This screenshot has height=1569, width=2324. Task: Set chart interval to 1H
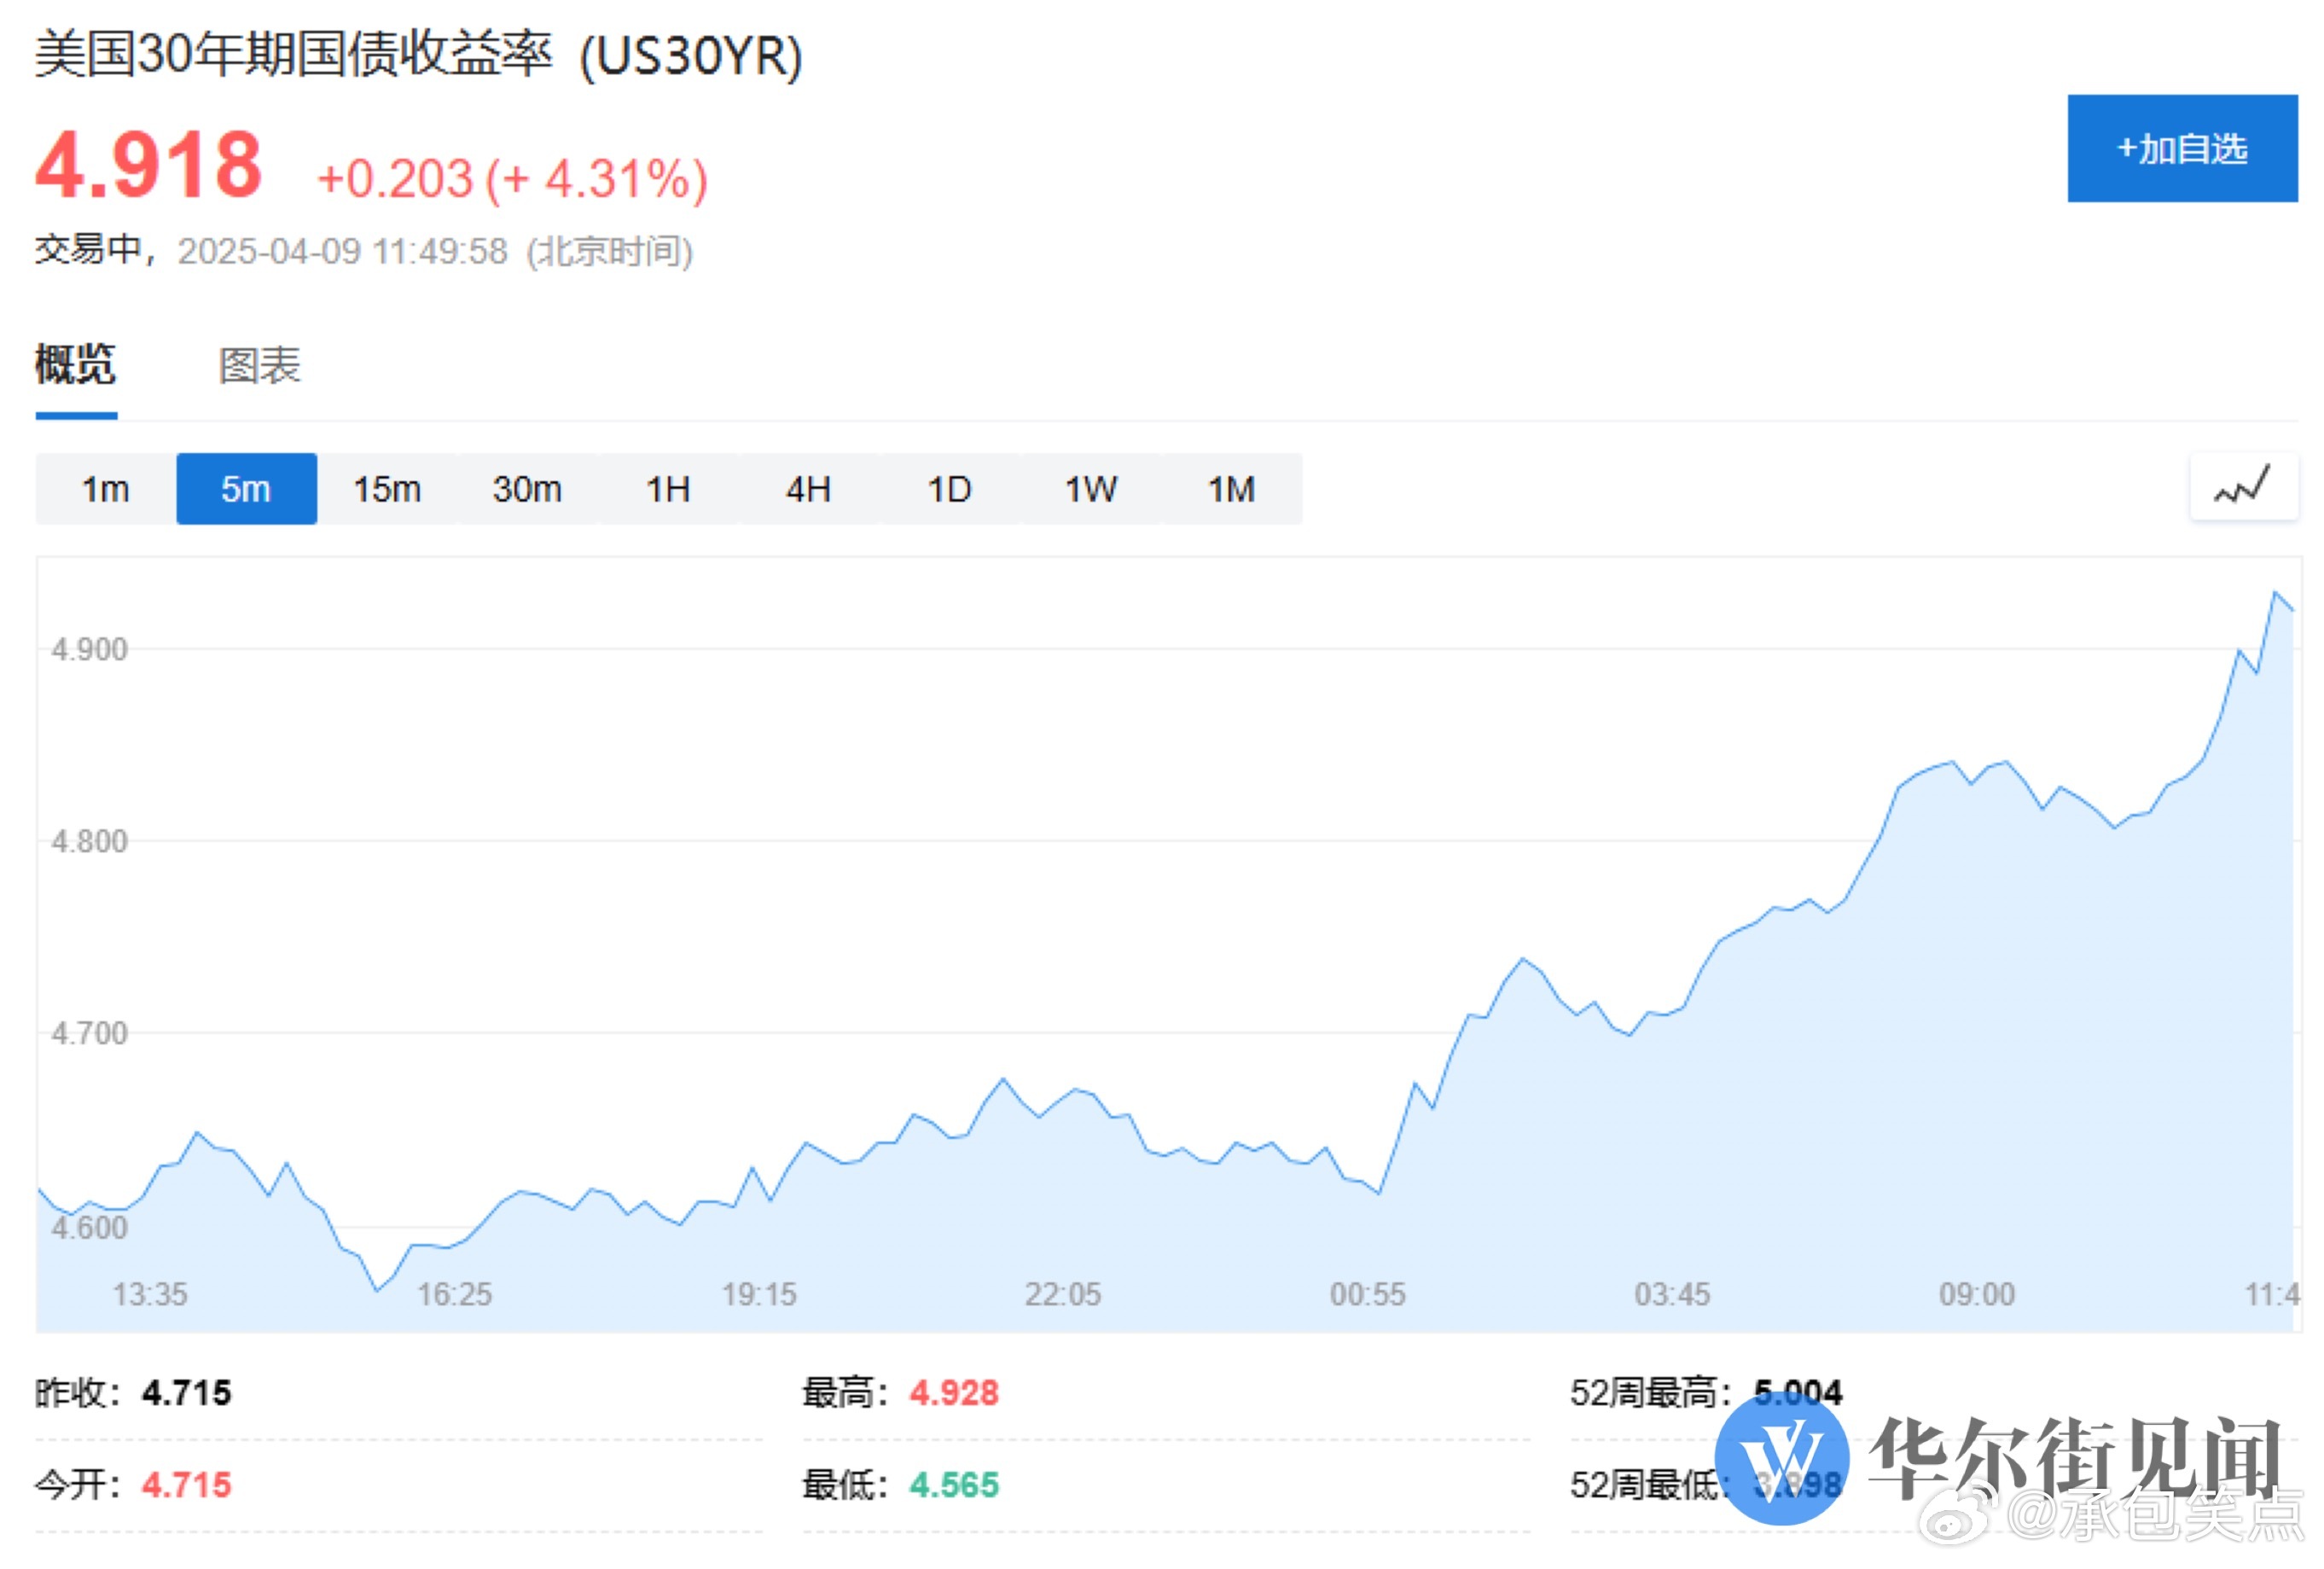668,489
